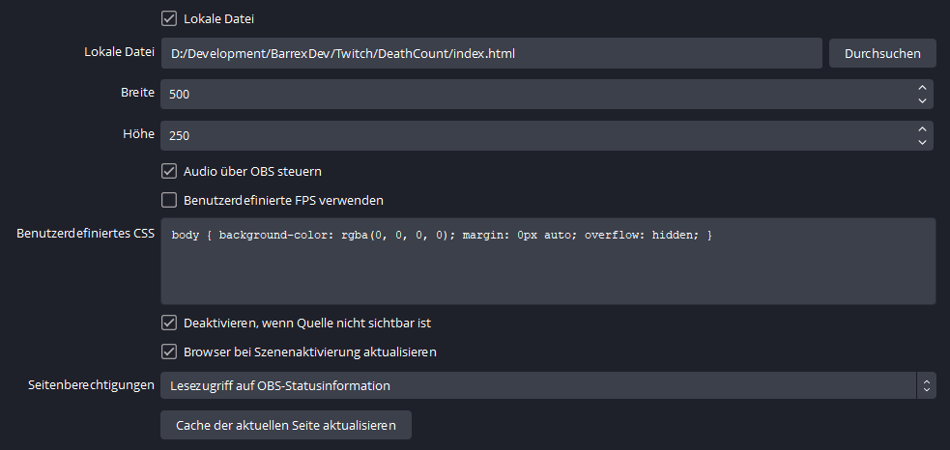Decrease Höhe with the down arrow
Screen dimensions: 950x450
(x=922, y=143)
